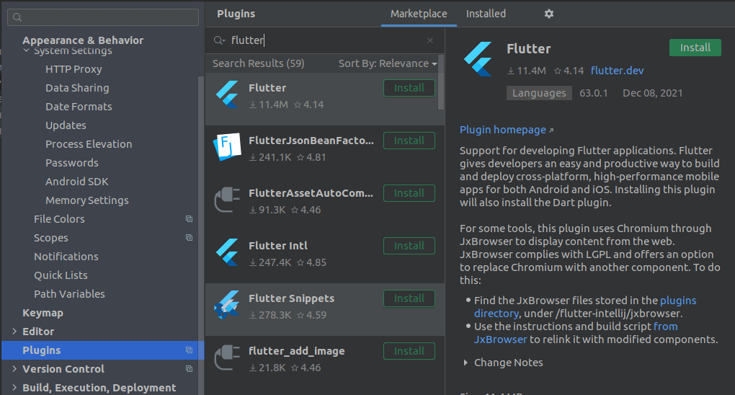Expand the Version Control settings node
This screenshot has width=735, height=395.
pyautogui.click(x=14, y=369)
